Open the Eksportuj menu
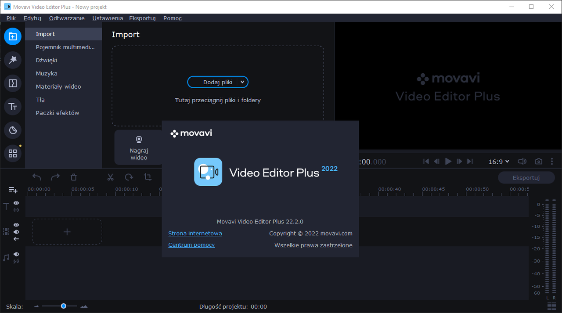The height and width of the screenshot is (313, 562). (x=143, y=18)
